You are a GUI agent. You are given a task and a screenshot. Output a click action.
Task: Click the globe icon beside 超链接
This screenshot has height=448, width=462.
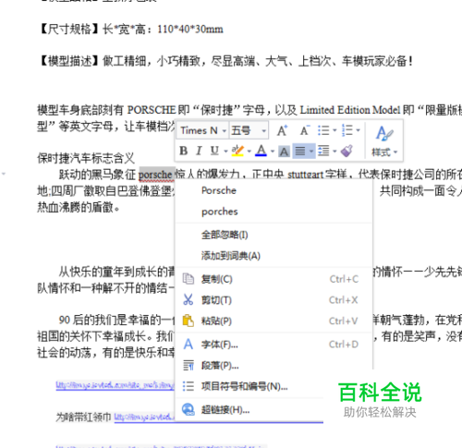click(x=188, y=409)
